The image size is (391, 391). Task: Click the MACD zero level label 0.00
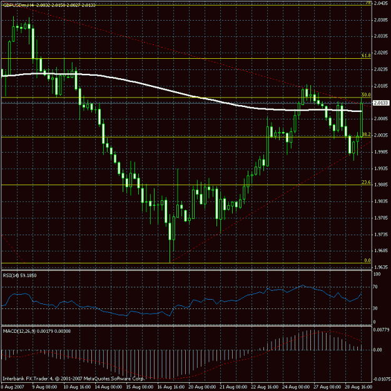[377, 350]
